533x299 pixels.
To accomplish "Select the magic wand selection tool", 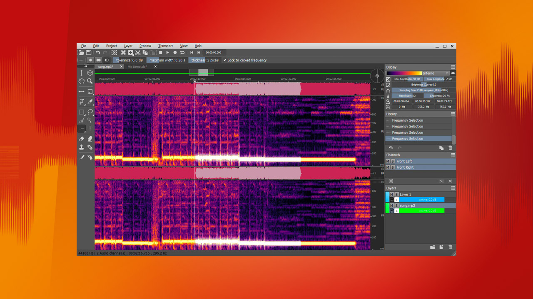I will tap(90, 120).
